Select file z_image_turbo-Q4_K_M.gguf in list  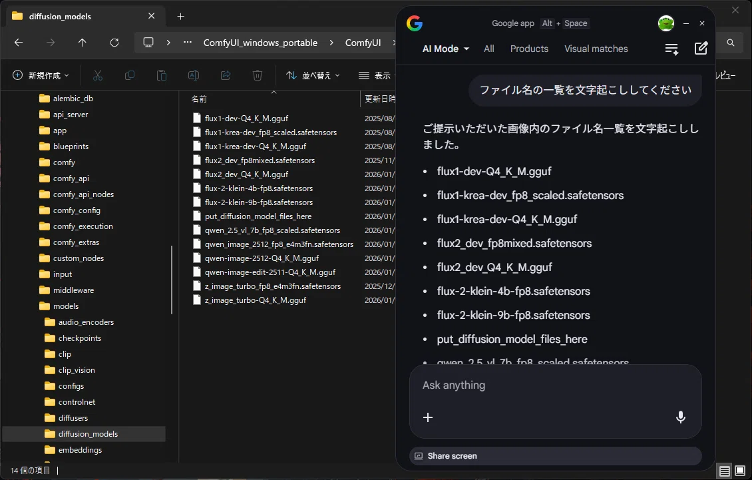pyautogui.click(x=255, y=300)
